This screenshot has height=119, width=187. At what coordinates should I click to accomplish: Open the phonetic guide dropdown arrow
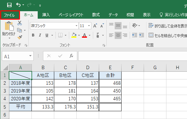point(103,35)
